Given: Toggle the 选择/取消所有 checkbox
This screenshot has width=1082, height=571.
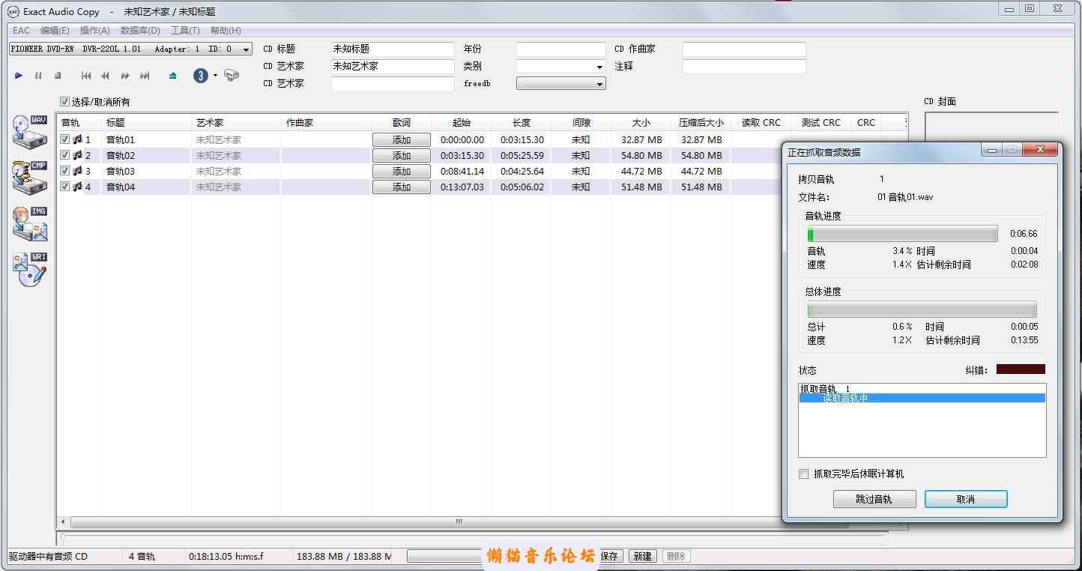Looking at the screenshot, I should pos(65,102).
